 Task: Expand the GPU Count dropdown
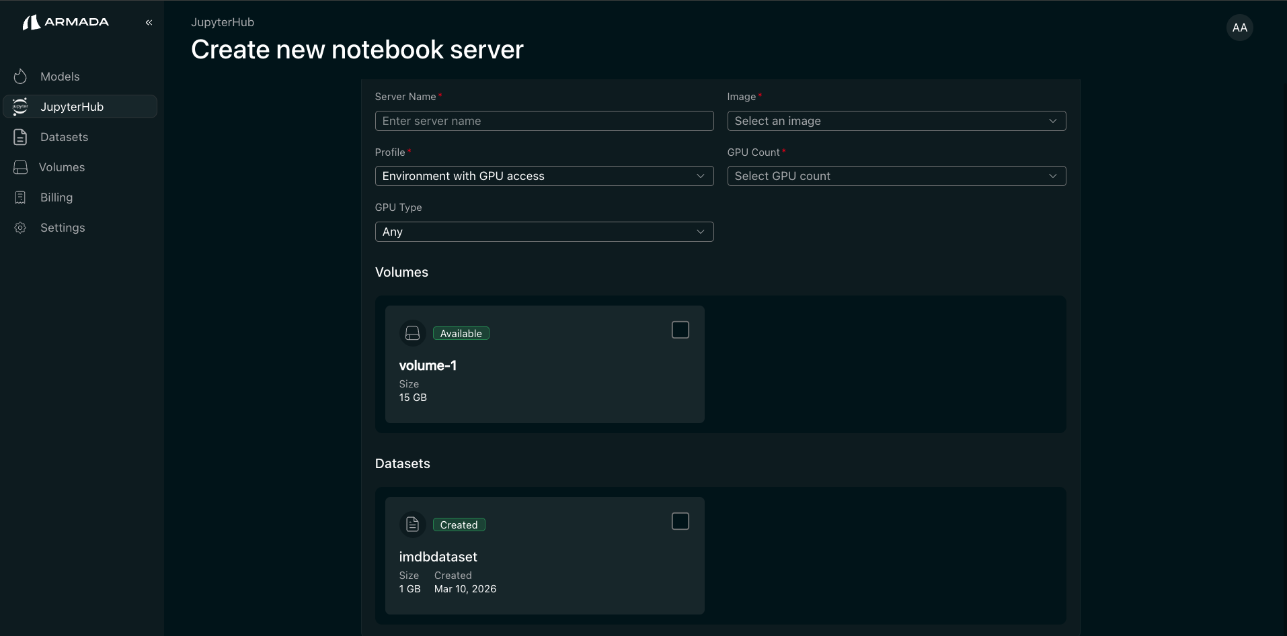click(896, 176)
